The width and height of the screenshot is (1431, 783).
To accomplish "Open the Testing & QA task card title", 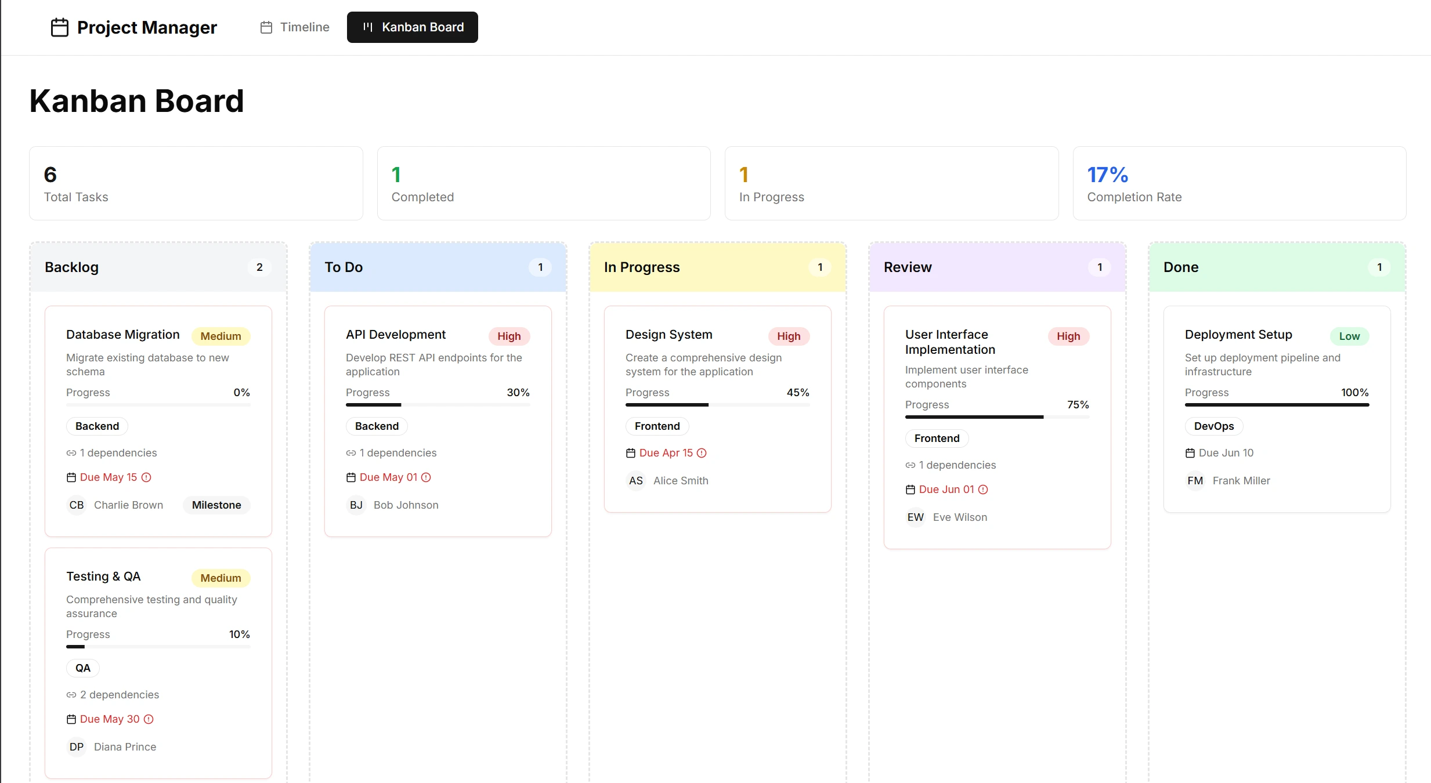I will (103, 577).
